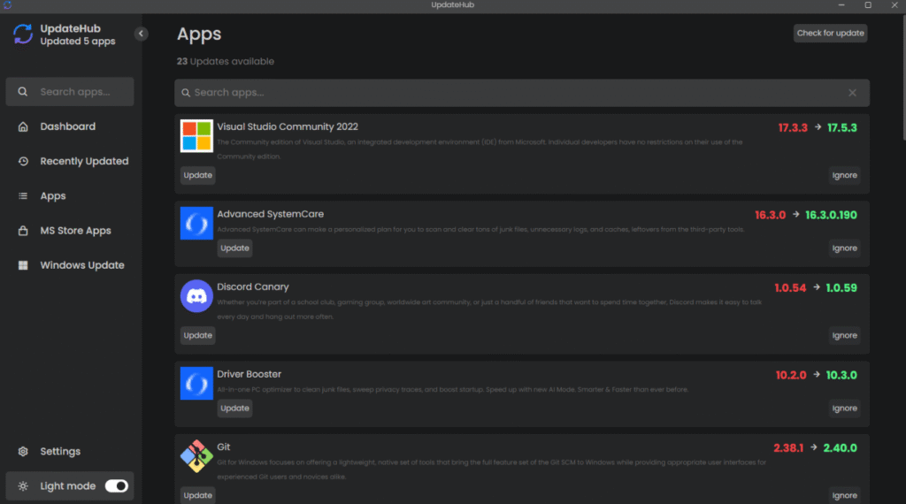Click the Driver Booster title

click(249, 373)
